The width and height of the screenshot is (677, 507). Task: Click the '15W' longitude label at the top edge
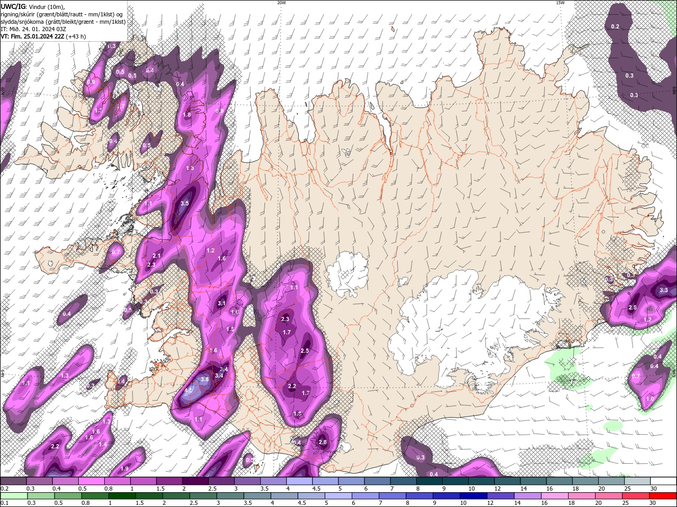click(560, 3)
